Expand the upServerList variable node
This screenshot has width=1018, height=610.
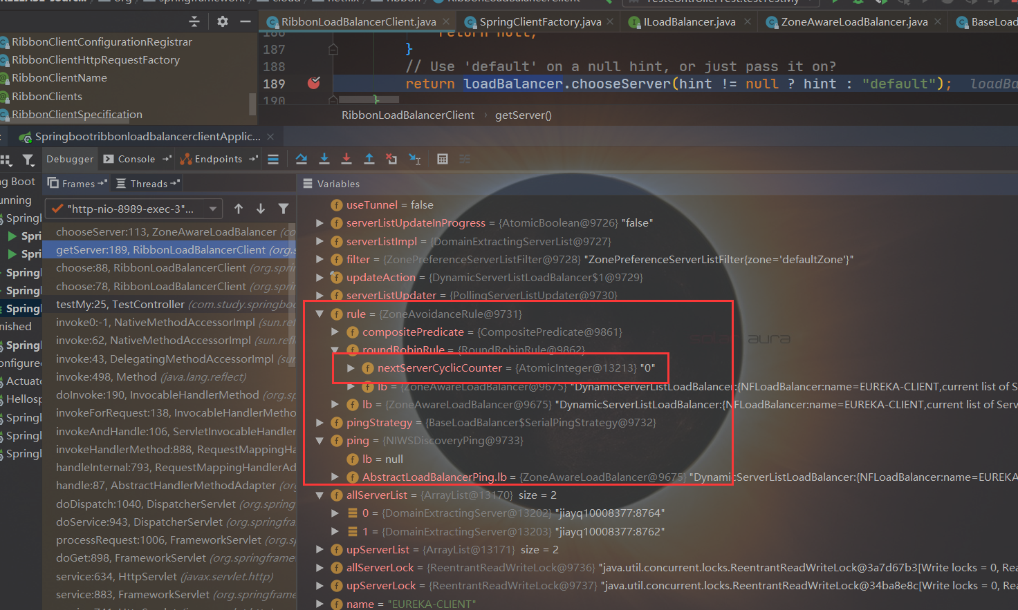(x=320, y=549)
